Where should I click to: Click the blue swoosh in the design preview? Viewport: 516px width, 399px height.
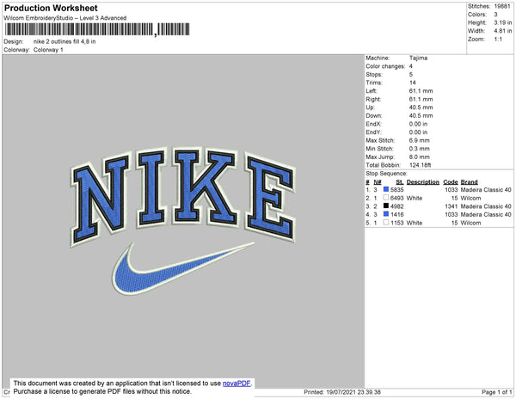pyautogui.click(x=182, y=268)
